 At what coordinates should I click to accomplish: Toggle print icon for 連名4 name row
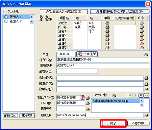pos(107,43)
